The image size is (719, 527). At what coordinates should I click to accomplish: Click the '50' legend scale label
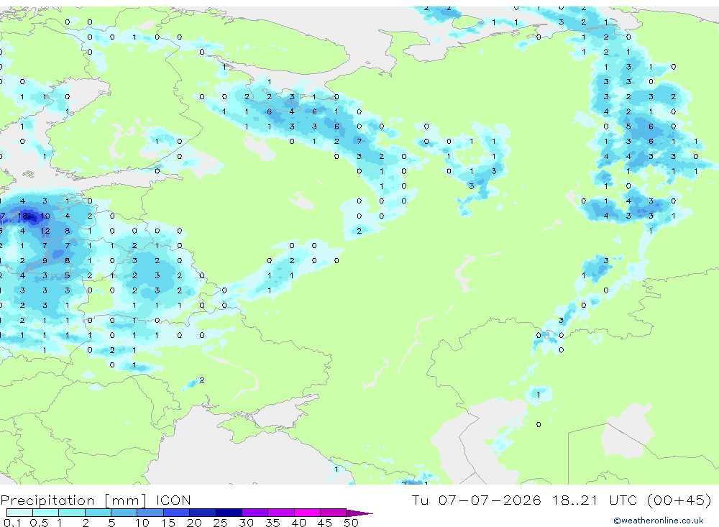352,523
